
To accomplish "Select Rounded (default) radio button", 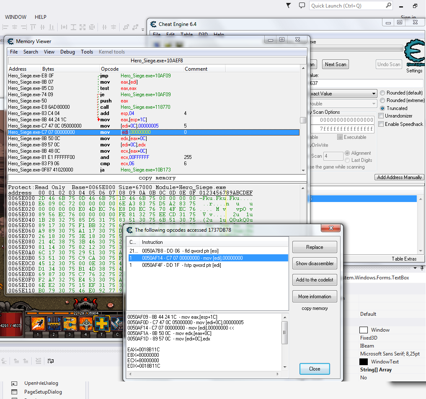I will tap(382, 93).
